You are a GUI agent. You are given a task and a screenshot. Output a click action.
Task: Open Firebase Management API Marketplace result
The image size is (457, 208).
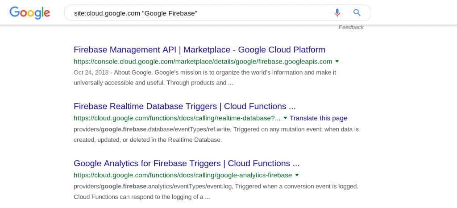tap(199, 50)
